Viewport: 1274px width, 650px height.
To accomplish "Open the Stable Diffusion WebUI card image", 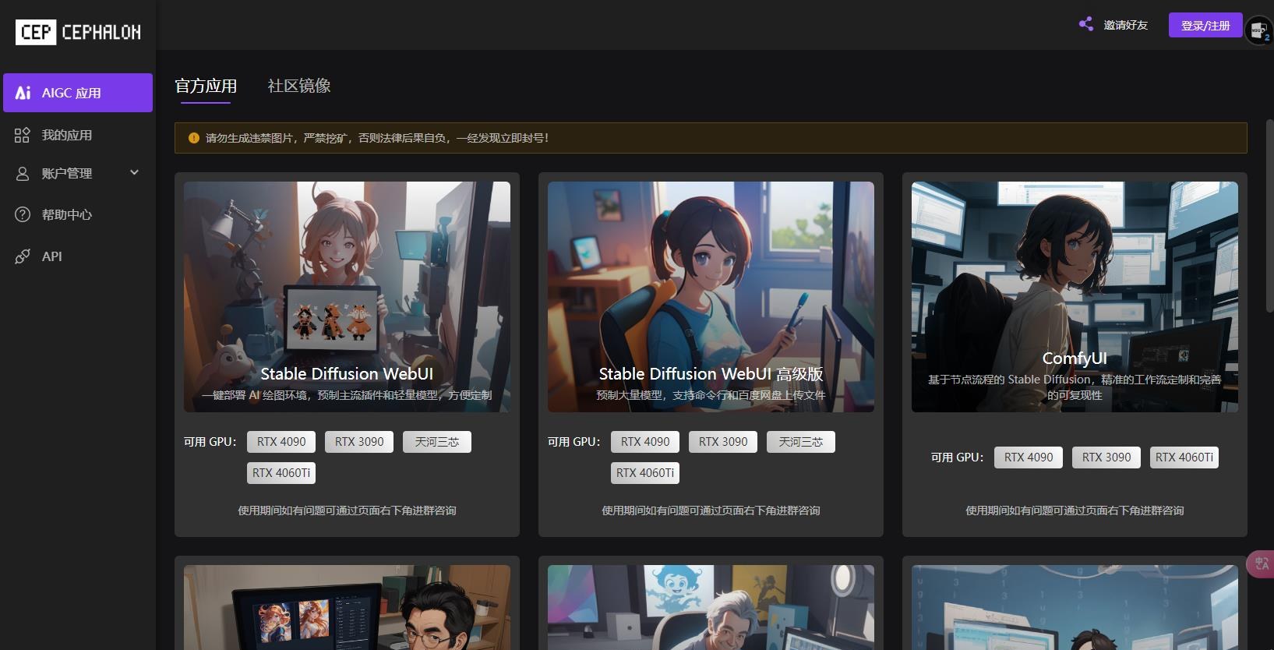I will (x=347, y=297).
